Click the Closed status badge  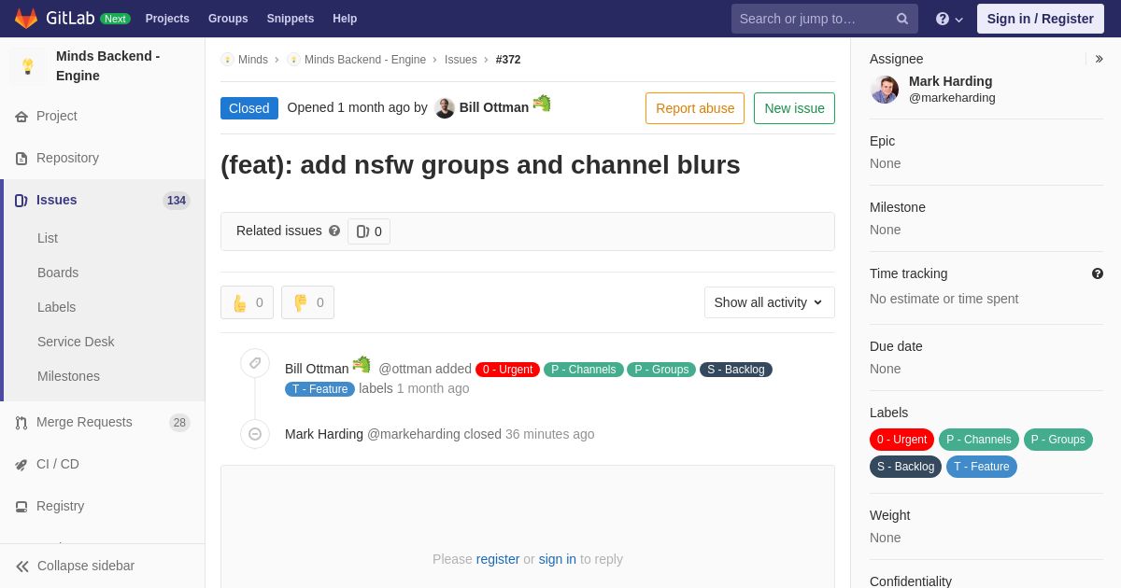[249, 108]
